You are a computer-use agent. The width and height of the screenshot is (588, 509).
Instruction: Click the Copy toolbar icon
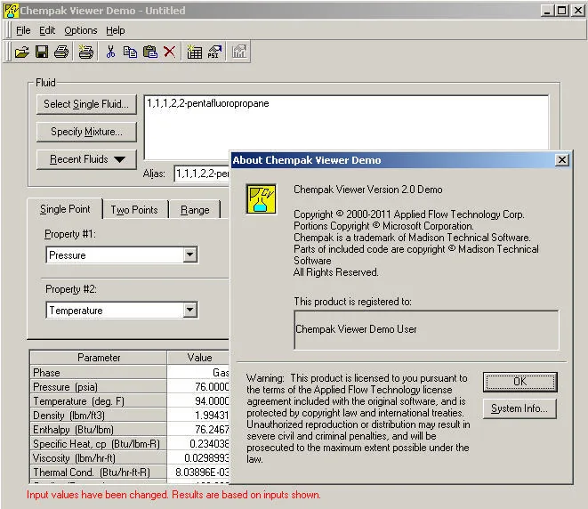pos(130,52)
